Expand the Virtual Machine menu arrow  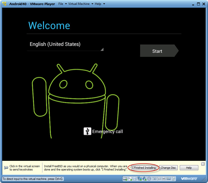[92, 4]
